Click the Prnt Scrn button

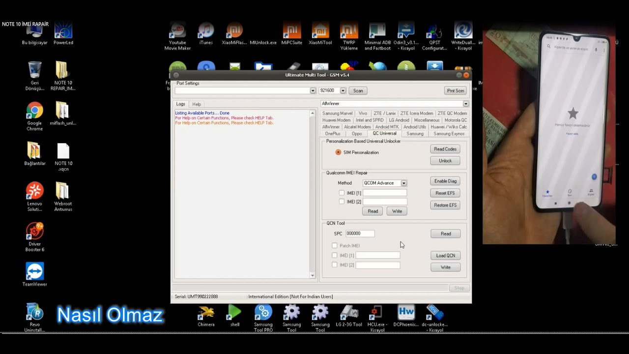(x=456, y=90)
